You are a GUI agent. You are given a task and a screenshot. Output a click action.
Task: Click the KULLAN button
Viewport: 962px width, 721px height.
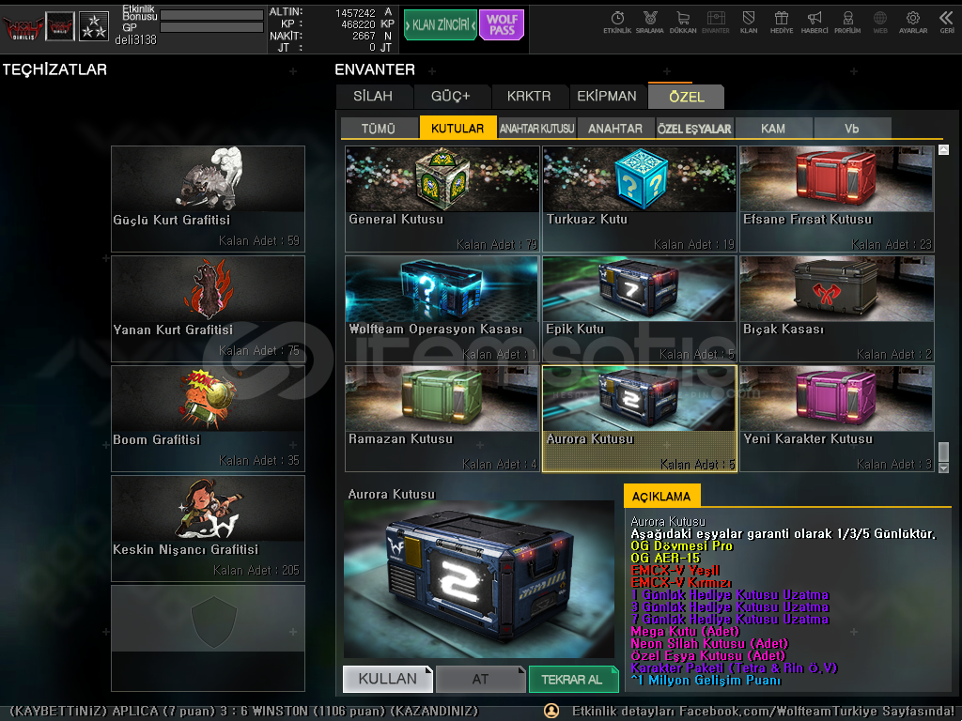tap(388, 679)
